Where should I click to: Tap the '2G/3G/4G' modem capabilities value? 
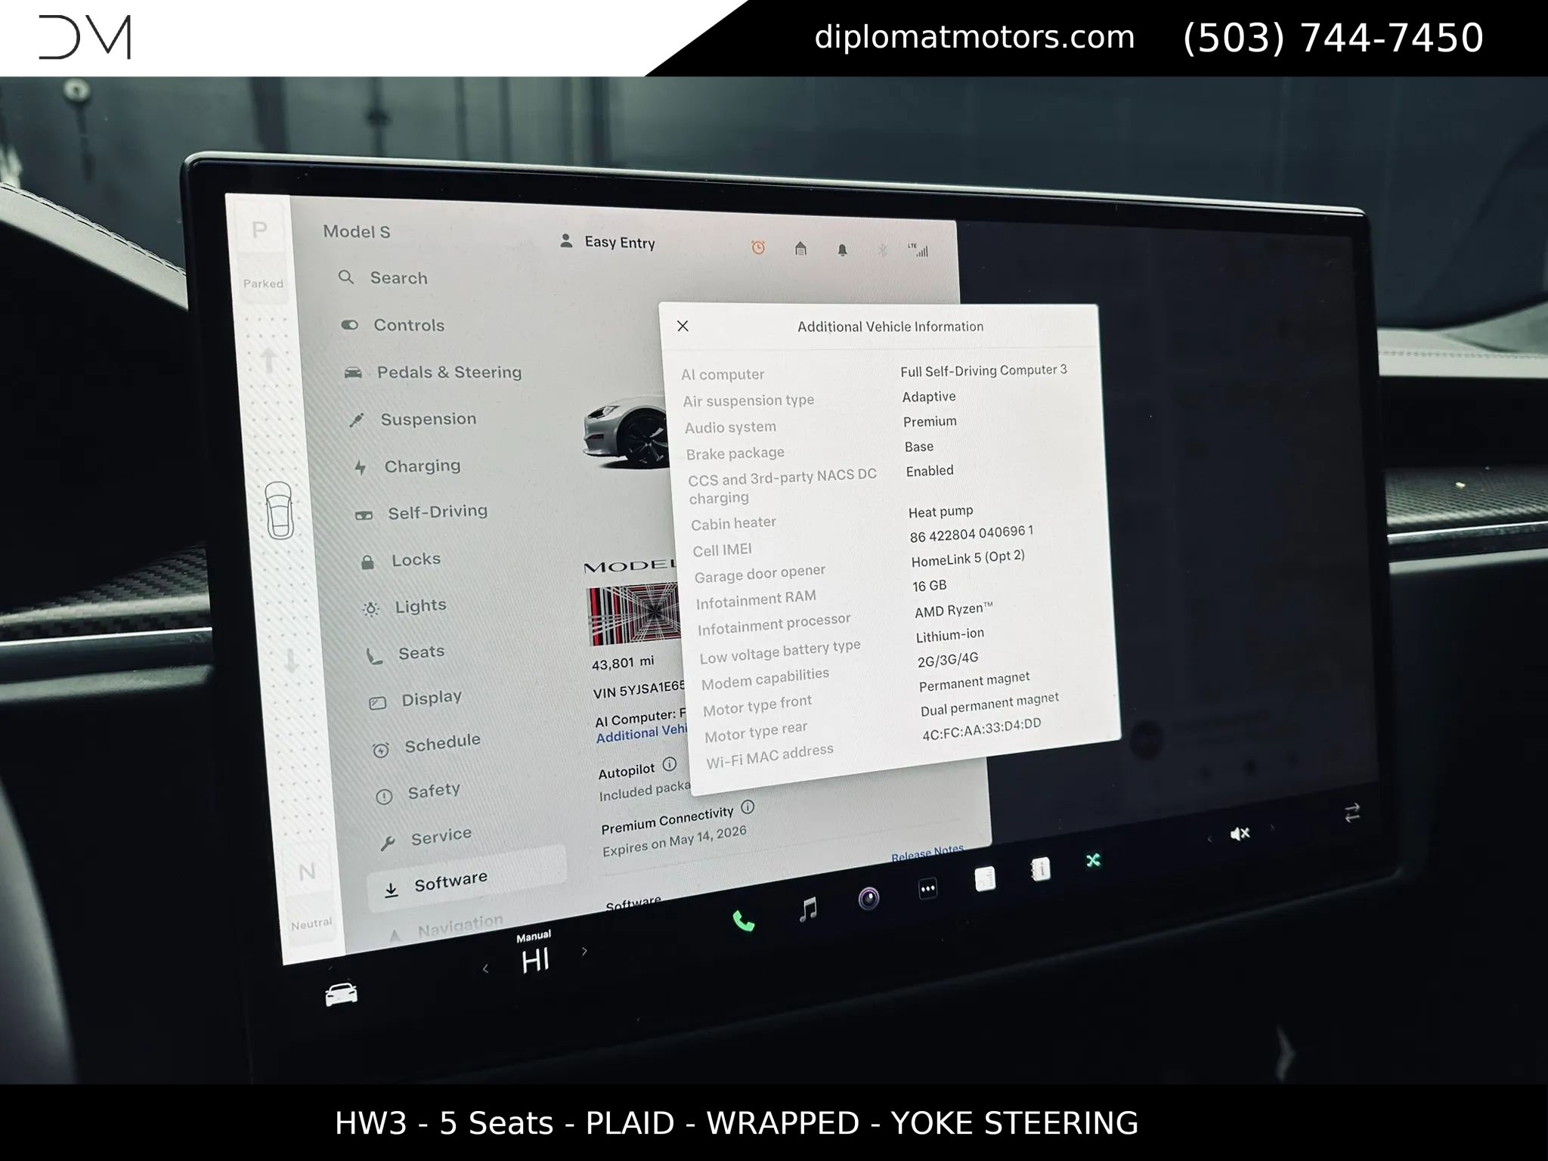pyautogui.click(x=948, y=660)
